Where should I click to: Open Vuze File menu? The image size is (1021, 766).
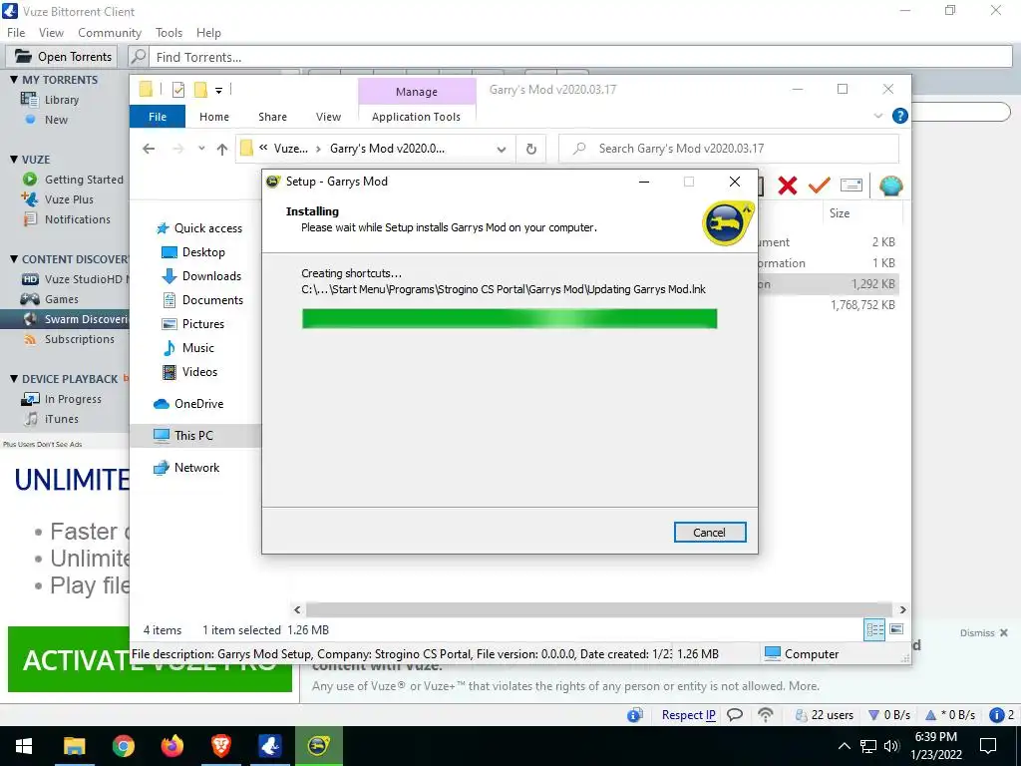click(x=16, y=33)
